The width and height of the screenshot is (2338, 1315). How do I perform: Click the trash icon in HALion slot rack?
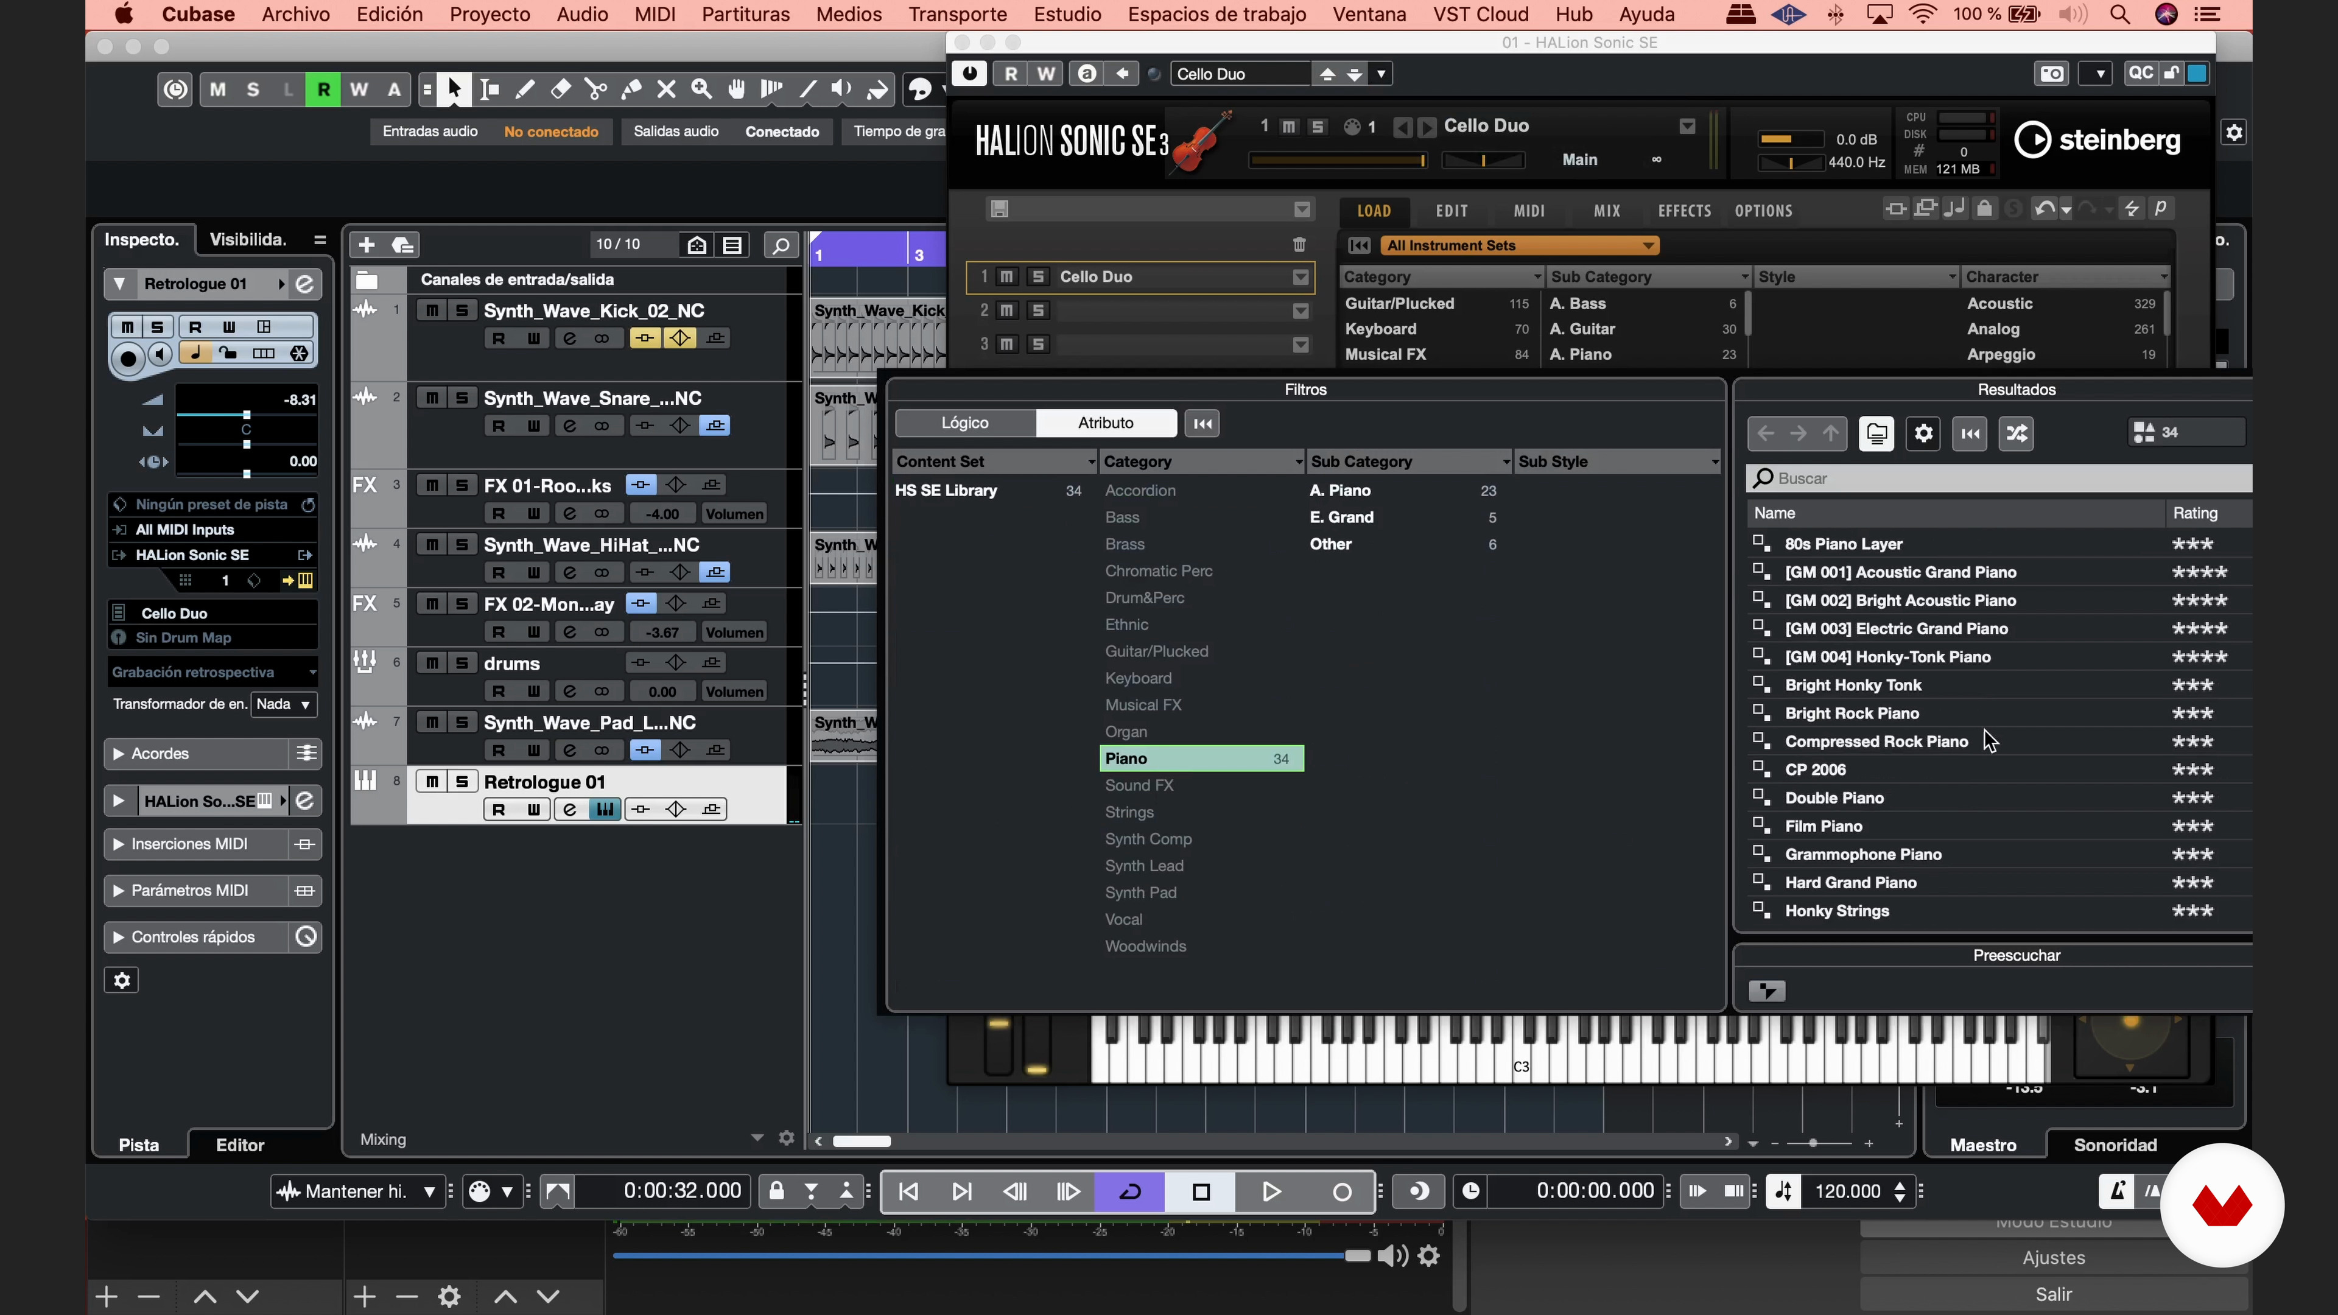(1299, 244)
